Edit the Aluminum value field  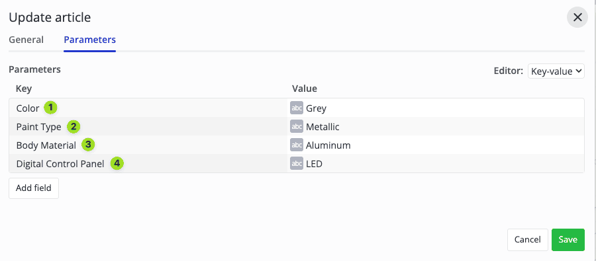(436, 145)
